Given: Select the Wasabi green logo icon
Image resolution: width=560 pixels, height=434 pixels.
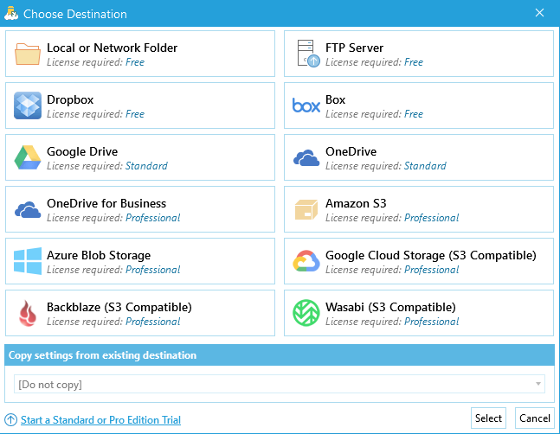Looking at the screenshot, I should tap(306, 313).
